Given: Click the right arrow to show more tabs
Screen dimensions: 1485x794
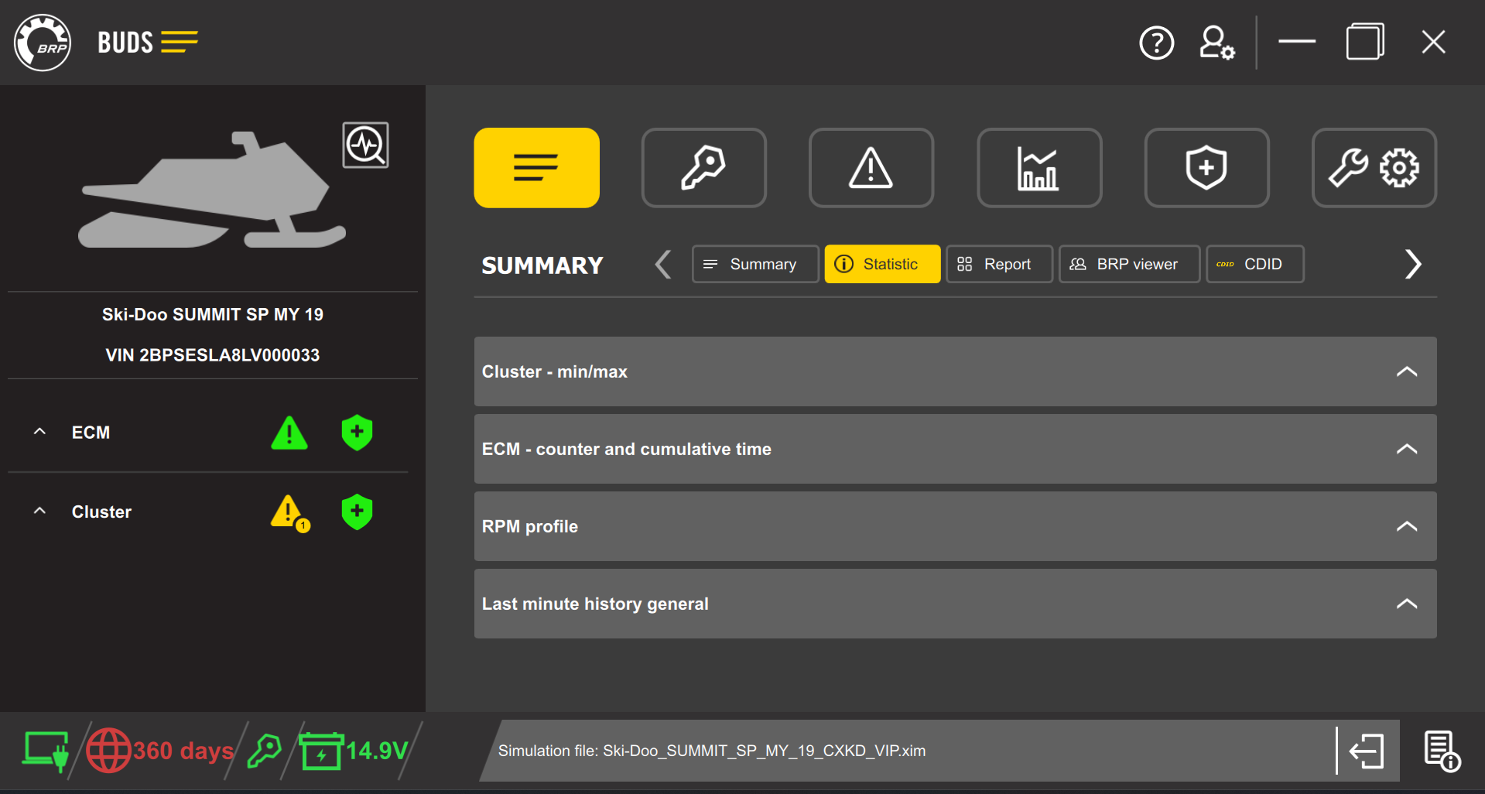Looking at the screenshot, I should click(1413, 264).
